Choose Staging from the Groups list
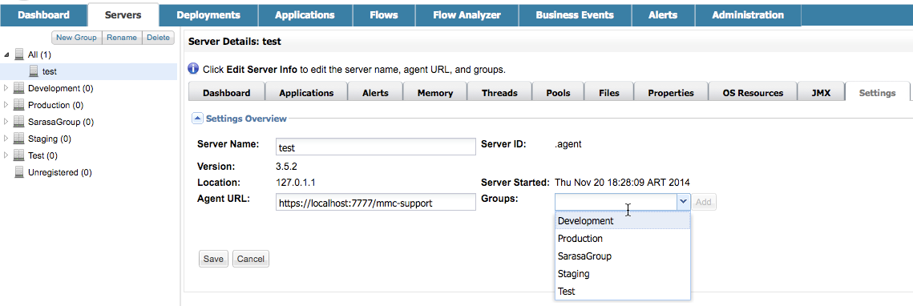The image size is (913, 306). pos(623,273)
